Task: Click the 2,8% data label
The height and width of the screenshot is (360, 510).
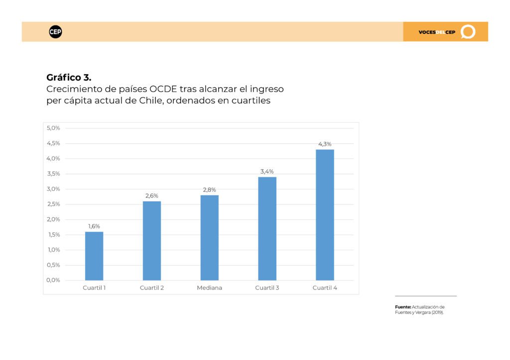Action: pyautogui.click(x=210, y=189)
